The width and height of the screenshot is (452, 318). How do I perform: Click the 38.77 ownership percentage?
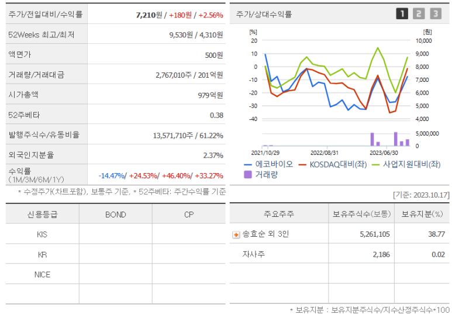[436, 234]
